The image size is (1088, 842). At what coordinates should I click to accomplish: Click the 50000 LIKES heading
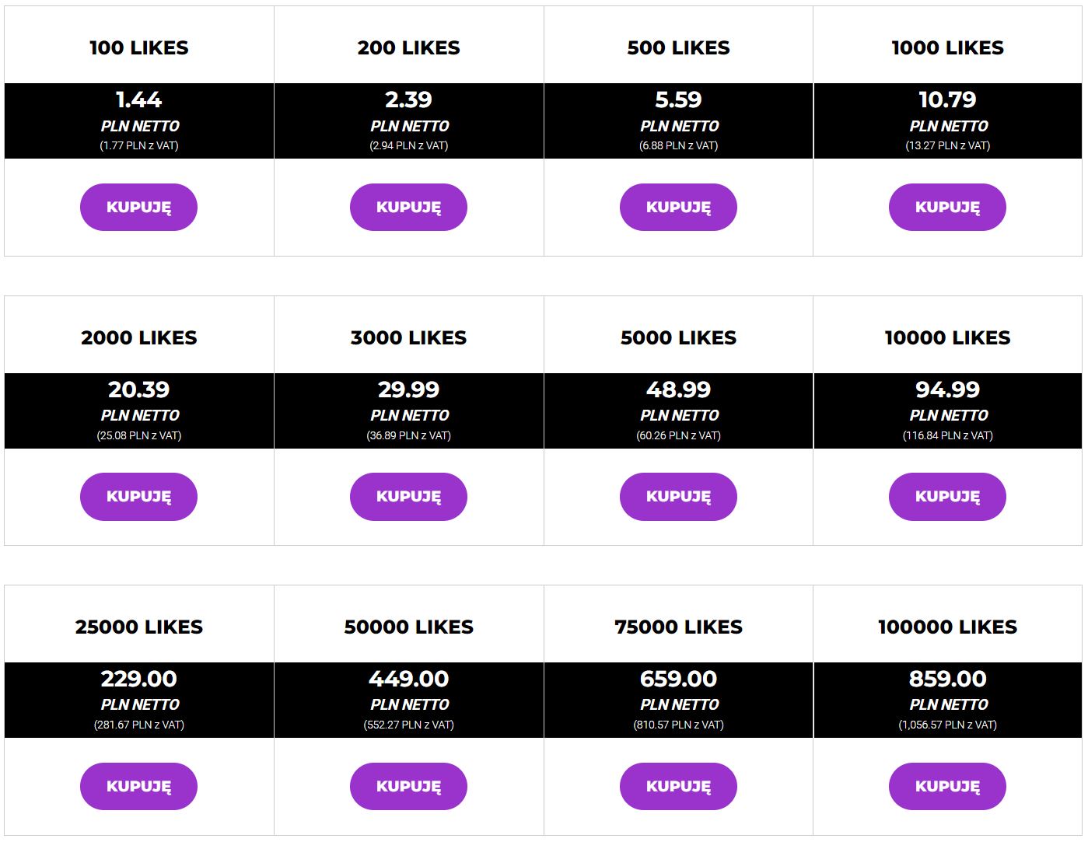pos(408,627)
